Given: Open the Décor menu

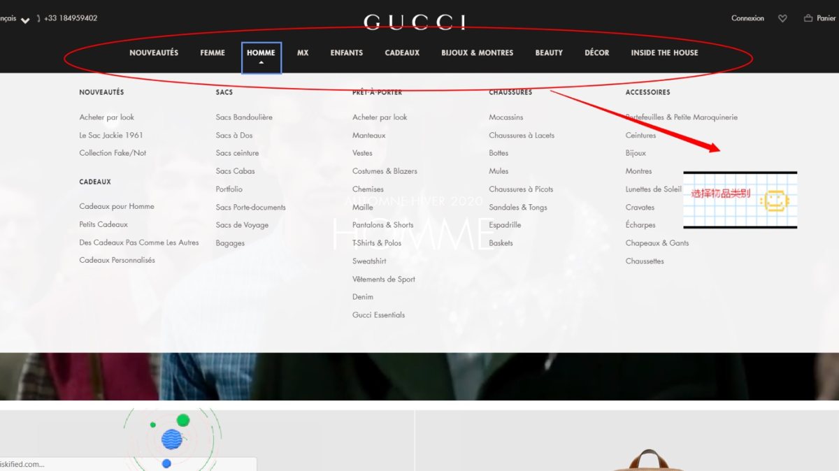Looking at the screenshot, I should 597,52.
